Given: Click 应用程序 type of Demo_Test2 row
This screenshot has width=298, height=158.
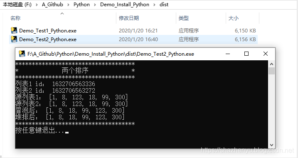Looking at the screenshot, I should (x=189, y=39).
